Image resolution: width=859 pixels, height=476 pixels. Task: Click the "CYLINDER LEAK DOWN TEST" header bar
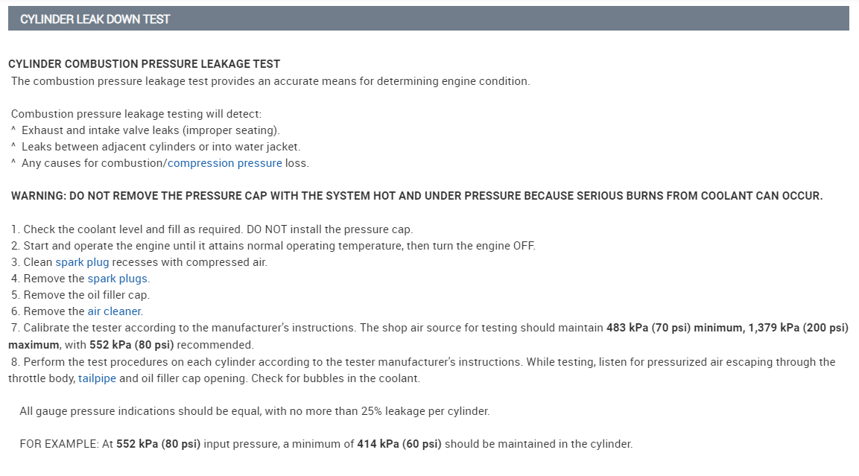[428, 19]
